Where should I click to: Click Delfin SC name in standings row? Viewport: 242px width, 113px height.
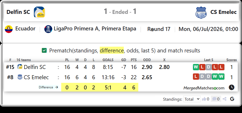tap(35, 67)
